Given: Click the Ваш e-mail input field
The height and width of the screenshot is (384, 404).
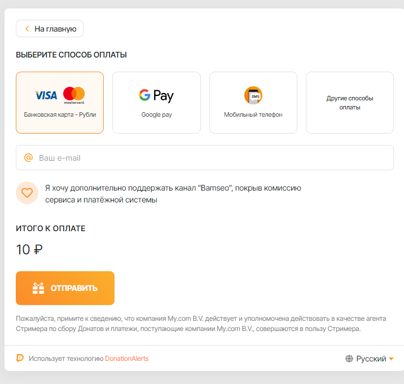Looking at the screenshot, I should click(x=205, y=158).
